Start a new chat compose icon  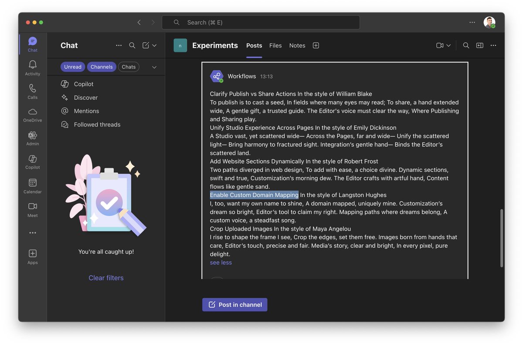(146, 45)
